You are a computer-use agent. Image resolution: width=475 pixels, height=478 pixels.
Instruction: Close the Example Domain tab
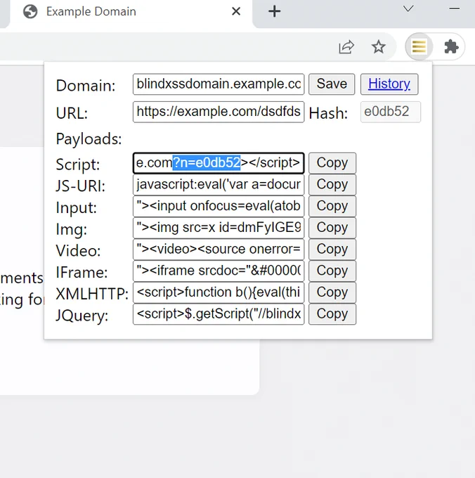click(x=236, y=11)
